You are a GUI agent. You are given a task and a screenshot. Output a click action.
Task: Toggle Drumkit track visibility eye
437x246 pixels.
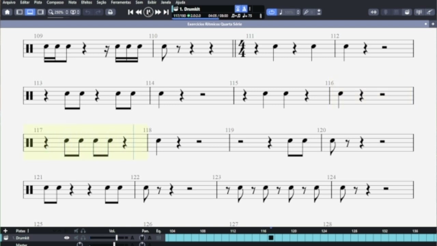pos(67,238)
